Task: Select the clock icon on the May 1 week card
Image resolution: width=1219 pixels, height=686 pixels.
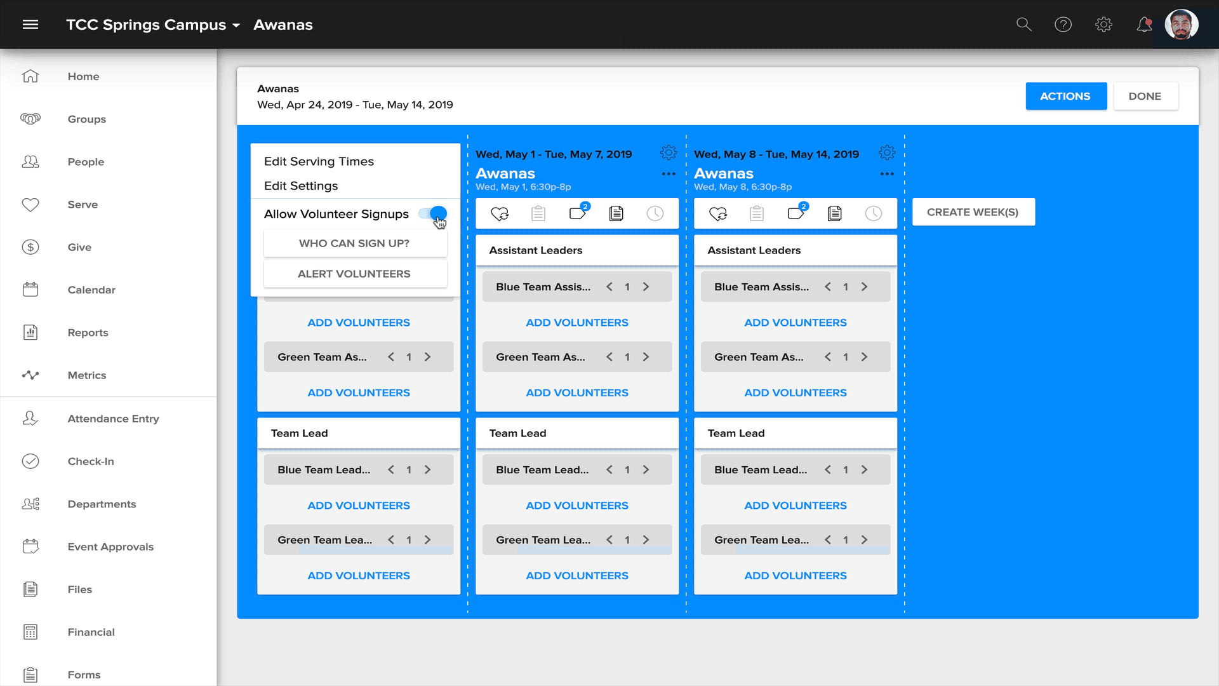Action: (655, 213)
